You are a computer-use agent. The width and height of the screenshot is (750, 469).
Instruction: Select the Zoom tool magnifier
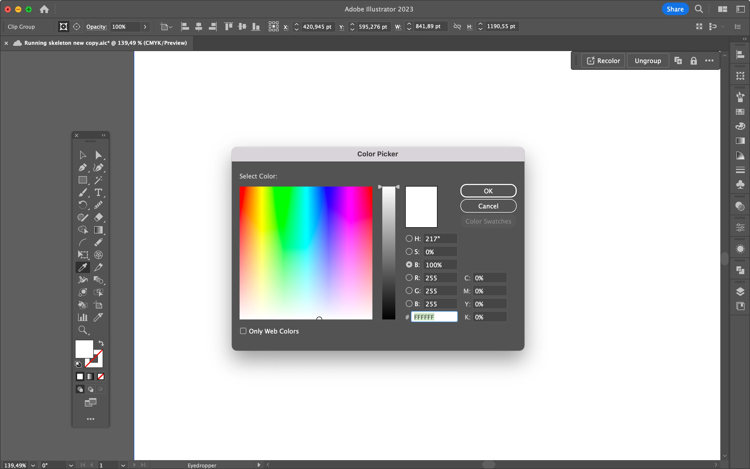click(x=83, y=330)
